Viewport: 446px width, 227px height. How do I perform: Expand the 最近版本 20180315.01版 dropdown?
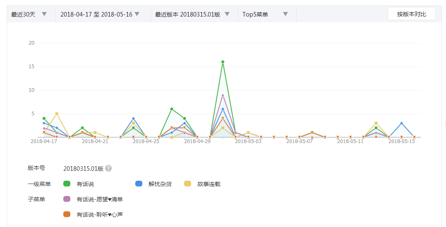(192, 14)
